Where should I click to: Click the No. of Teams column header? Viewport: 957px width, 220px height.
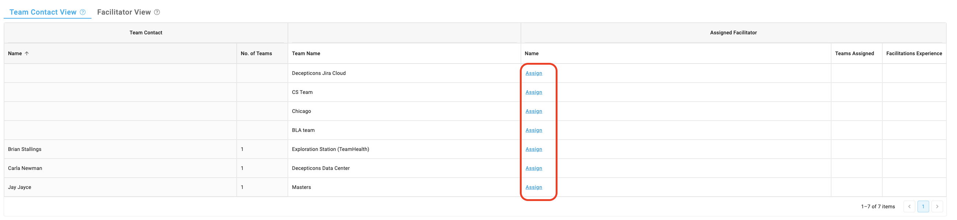[262, 53]
